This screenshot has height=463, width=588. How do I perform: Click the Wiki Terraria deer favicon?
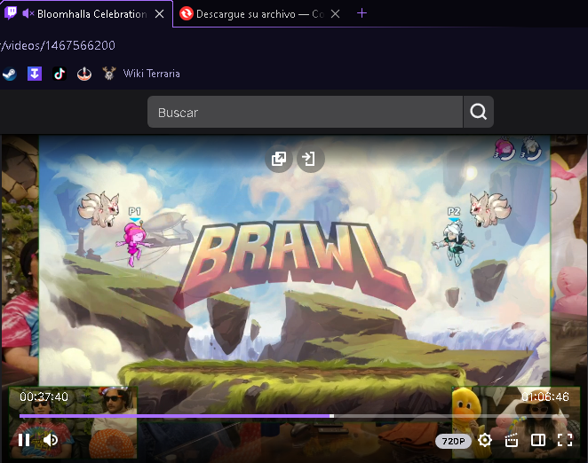(x=108, y=74)
